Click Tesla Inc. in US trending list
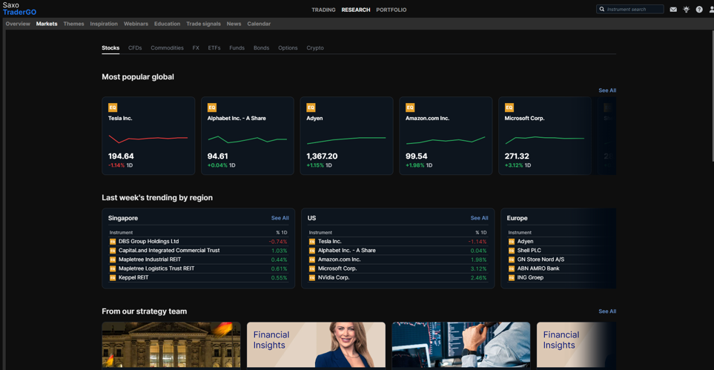This screenshot has width=714, height=370. point(329,242)
